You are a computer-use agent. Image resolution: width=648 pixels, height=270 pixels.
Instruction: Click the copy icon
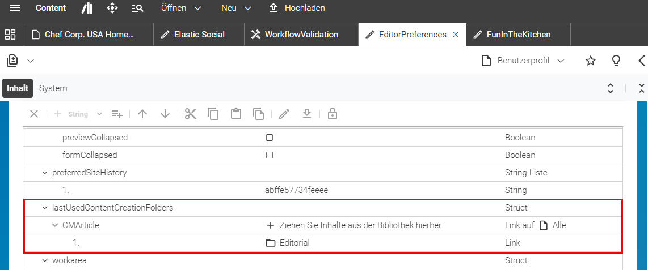pos(213,114)
